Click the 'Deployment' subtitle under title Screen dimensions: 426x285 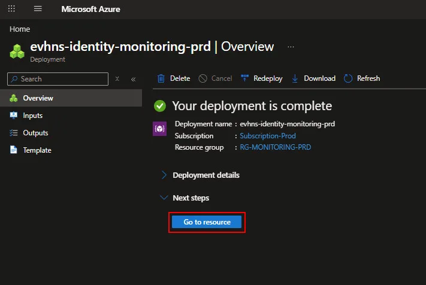47,59
